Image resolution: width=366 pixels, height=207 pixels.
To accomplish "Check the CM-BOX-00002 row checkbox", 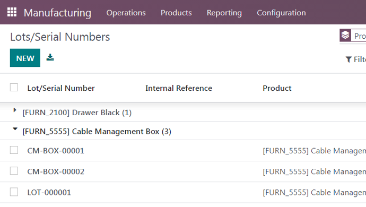I will (x=14, y=171).
